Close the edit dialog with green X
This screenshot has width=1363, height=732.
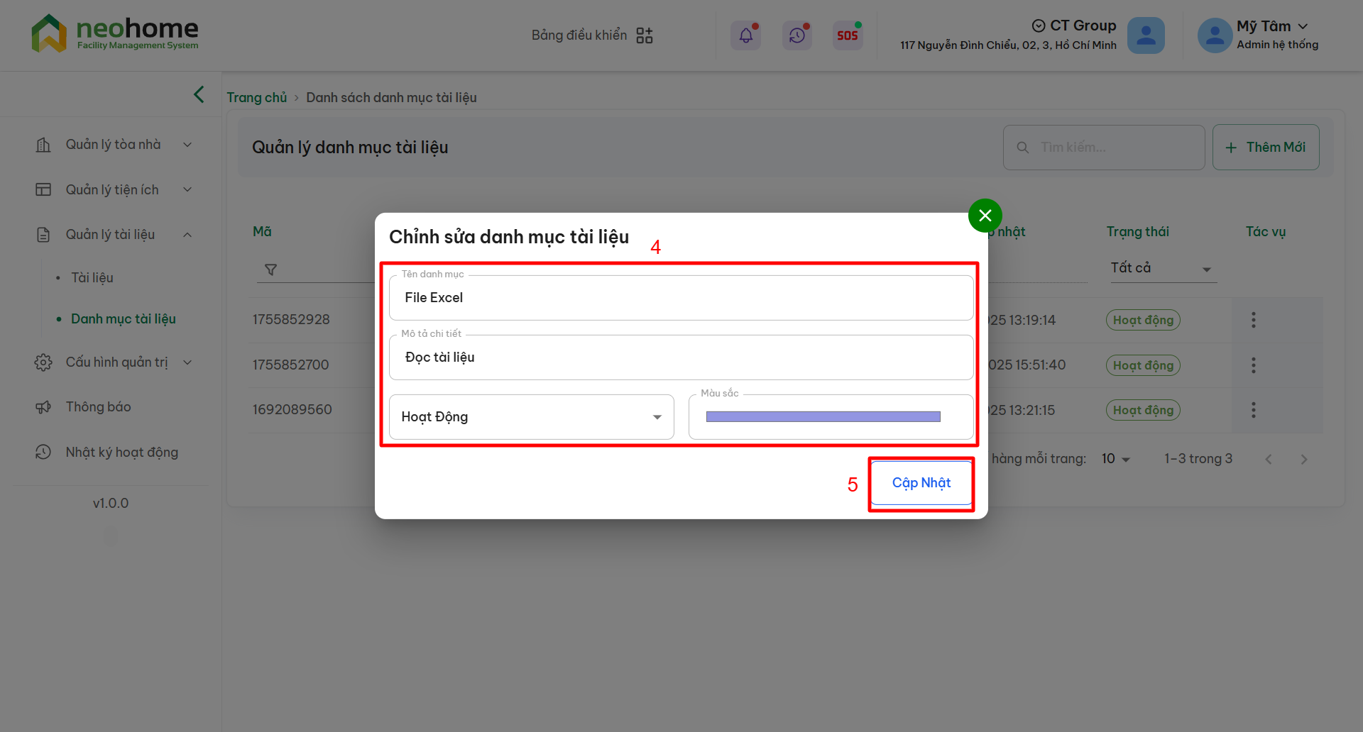click(985, 215)
